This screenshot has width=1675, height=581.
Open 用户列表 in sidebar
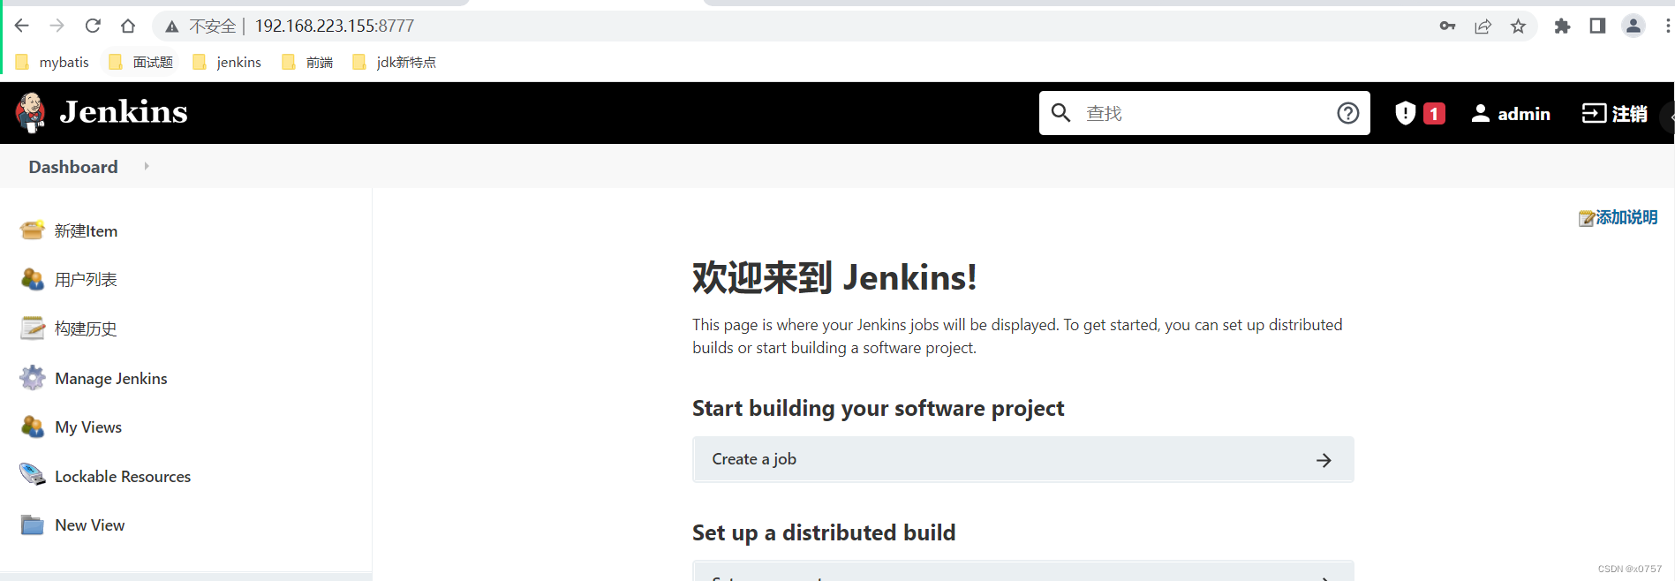pyautogui.click(x=86, y=279)
